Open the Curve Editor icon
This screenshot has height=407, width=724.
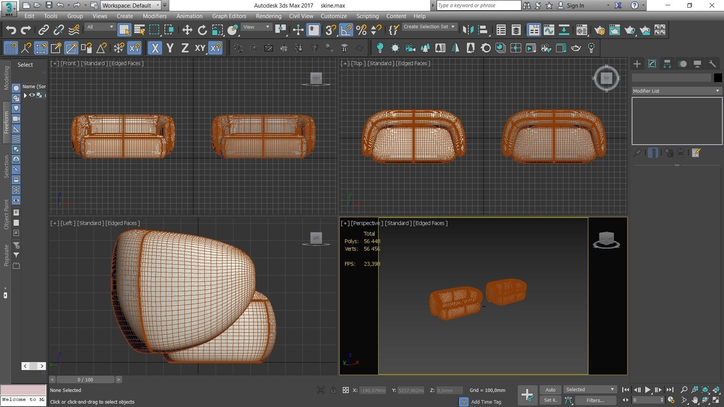tap(549, 30)
